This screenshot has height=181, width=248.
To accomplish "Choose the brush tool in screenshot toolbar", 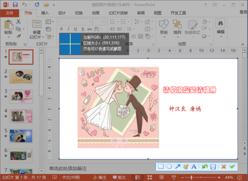I will coord(186,167).
